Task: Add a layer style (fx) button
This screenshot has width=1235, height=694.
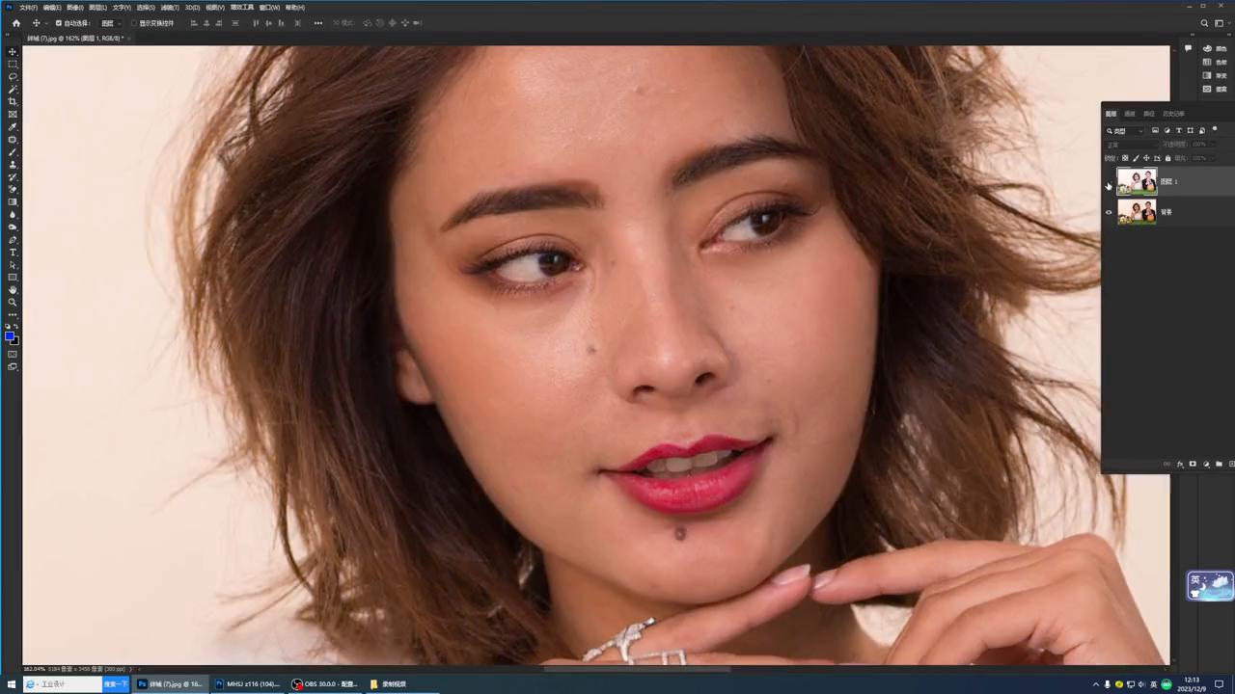Action: click(x=1180, y=464)
